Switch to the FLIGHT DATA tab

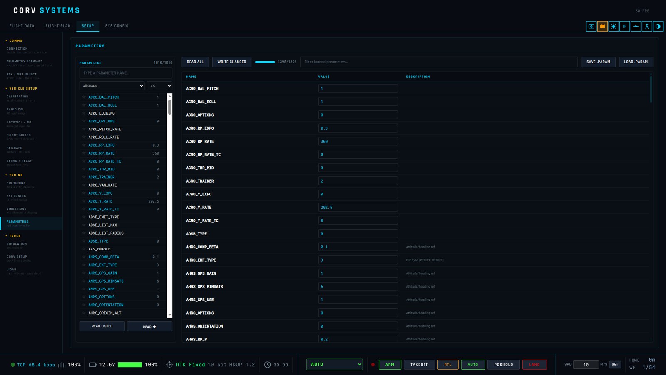point(22,26)
